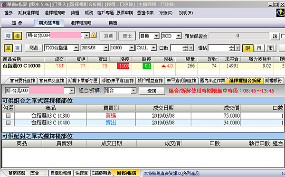Open the 系統(S) menu
The width and height of the screenshot is (285, 177).
point(166,13)
